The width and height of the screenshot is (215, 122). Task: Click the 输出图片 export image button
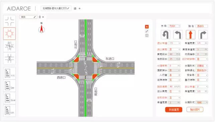point(195,109)
